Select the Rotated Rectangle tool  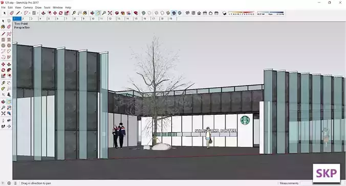pos(9,40)
